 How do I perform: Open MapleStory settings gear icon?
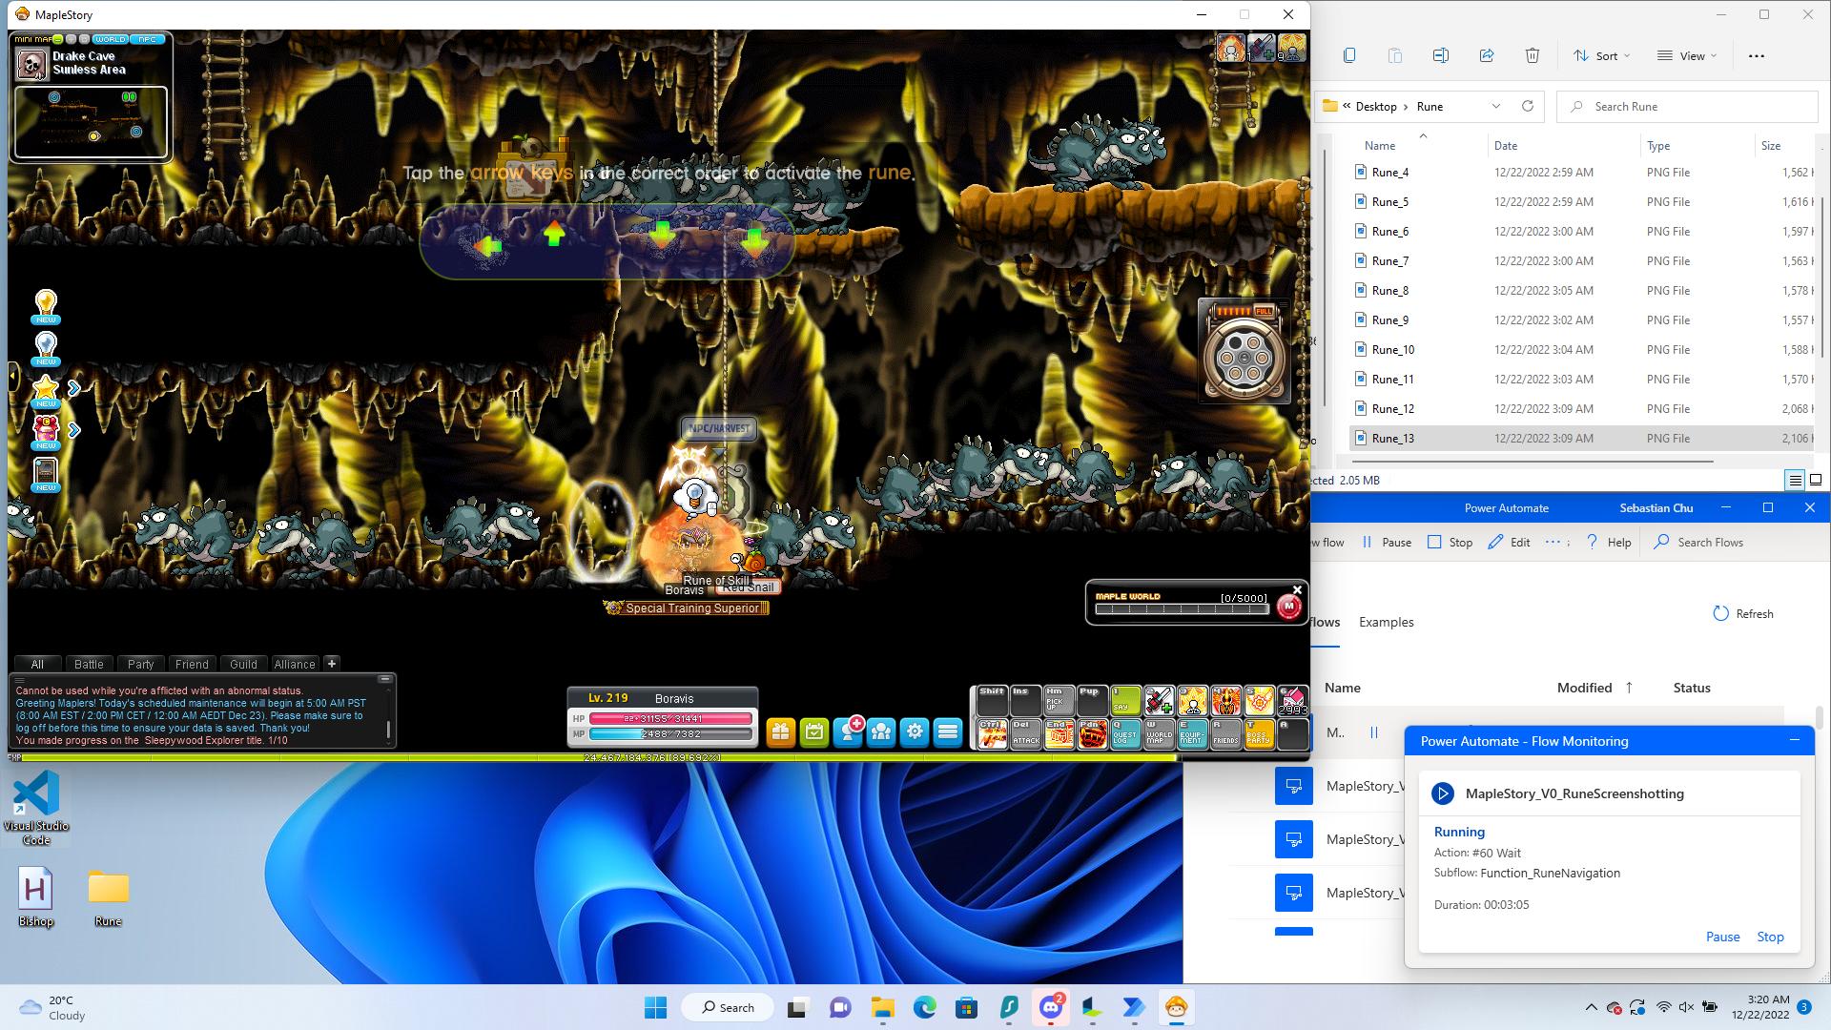[x=915, y=731]
